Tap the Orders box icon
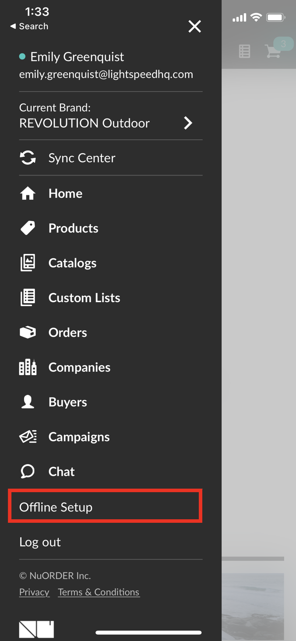 tap(28, 332)
